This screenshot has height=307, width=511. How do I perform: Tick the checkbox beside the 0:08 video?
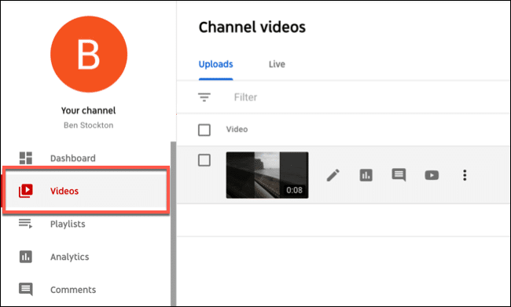[204, 160]
